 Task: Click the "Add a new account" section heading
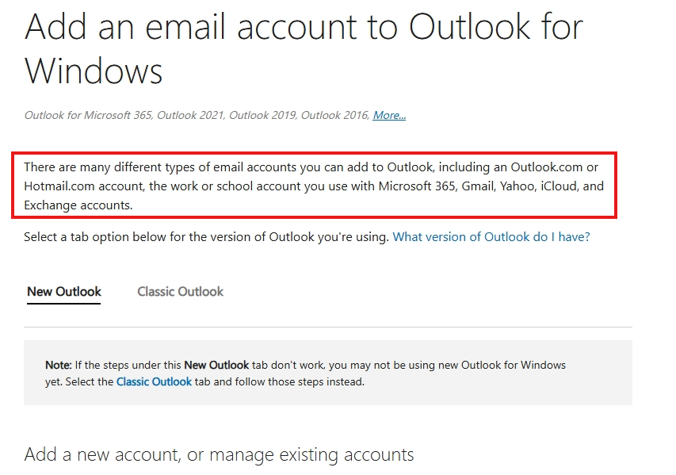pos(219,454)
